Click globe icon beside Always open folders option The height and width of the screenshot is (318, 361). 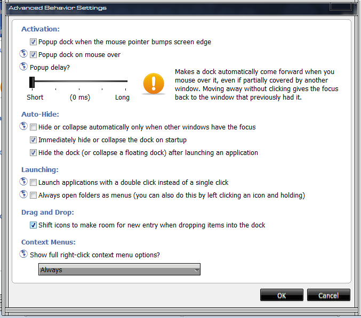23,194
